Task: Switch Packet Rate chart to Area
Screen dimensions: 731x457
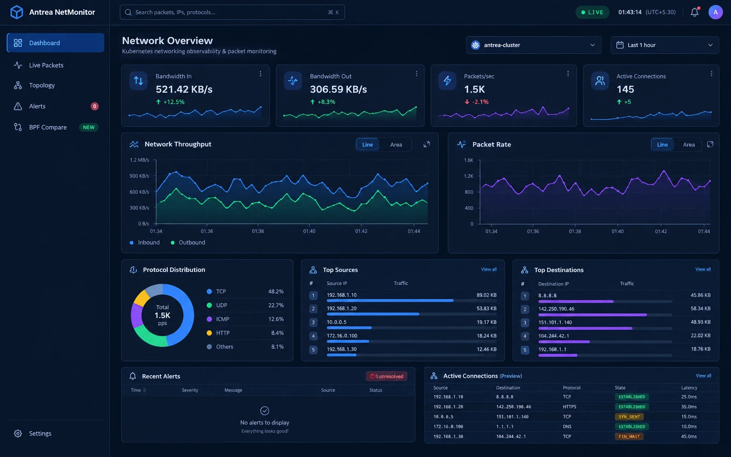Action: coord(689,145)
